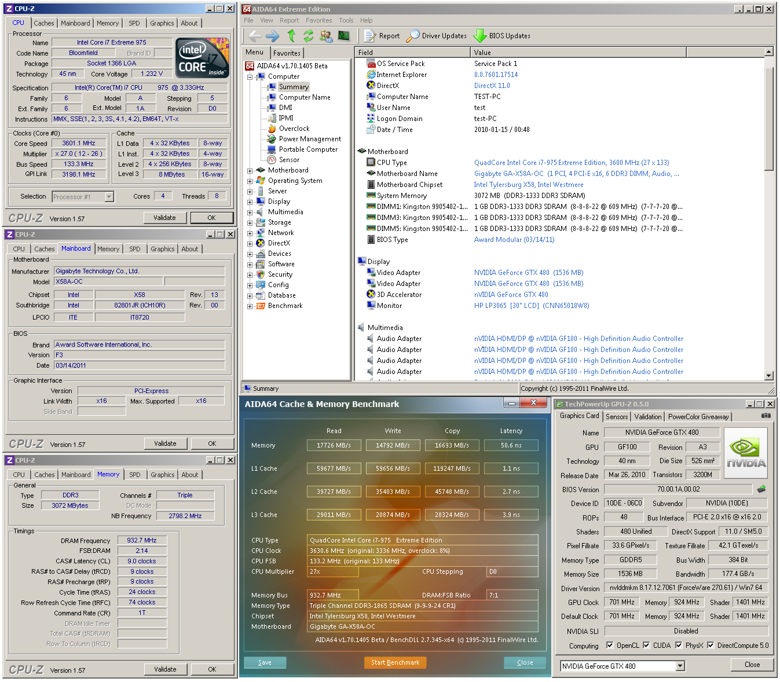Click the green up-level arrow in AIDA64
The height and width of the screenshot is (682, 780).
[291, 36]
